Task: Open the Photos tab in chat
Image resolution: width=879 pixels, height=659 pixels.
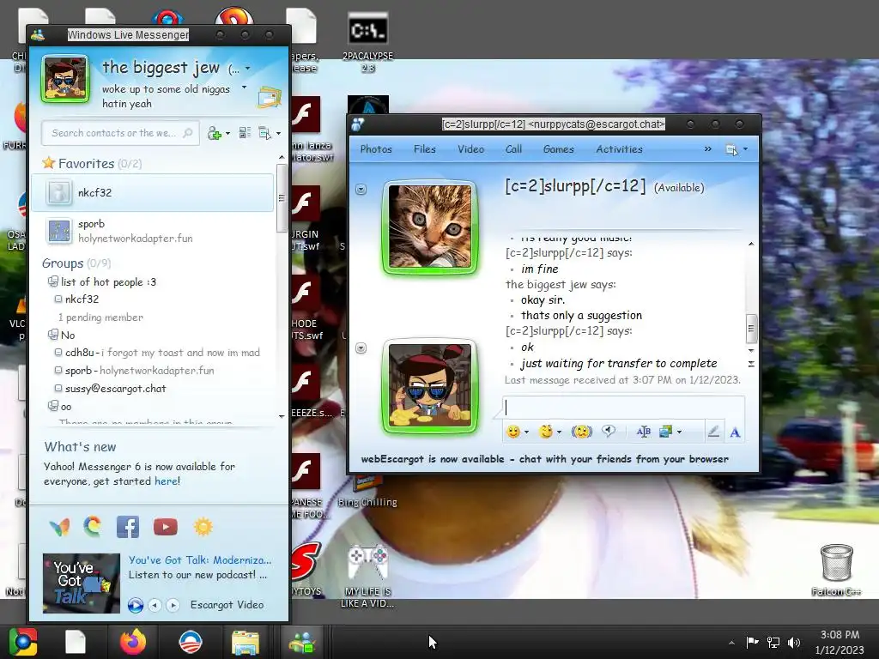Action: click(x=376, y=149)
